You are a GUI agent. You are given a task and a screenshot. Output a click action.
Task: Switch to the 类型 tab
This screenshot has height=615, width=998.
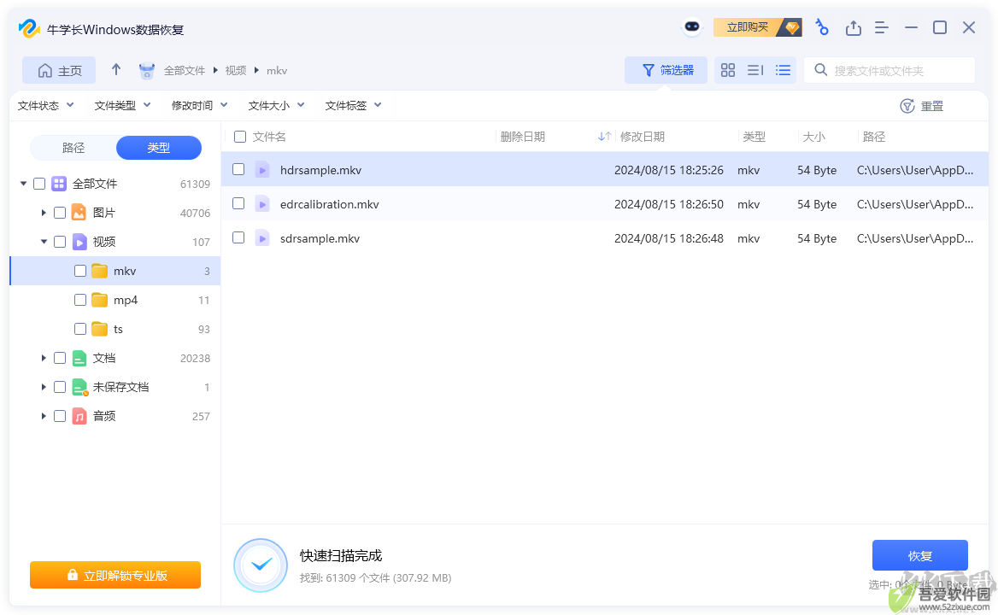[158, 148]
